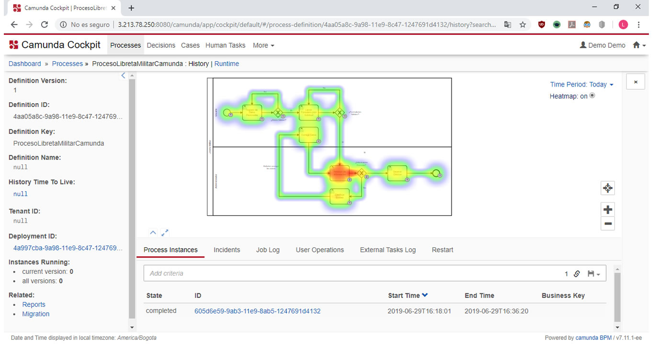Open the Demo Demo user menu
Viewport: 656px width, 344px height.
click(602, 45)
